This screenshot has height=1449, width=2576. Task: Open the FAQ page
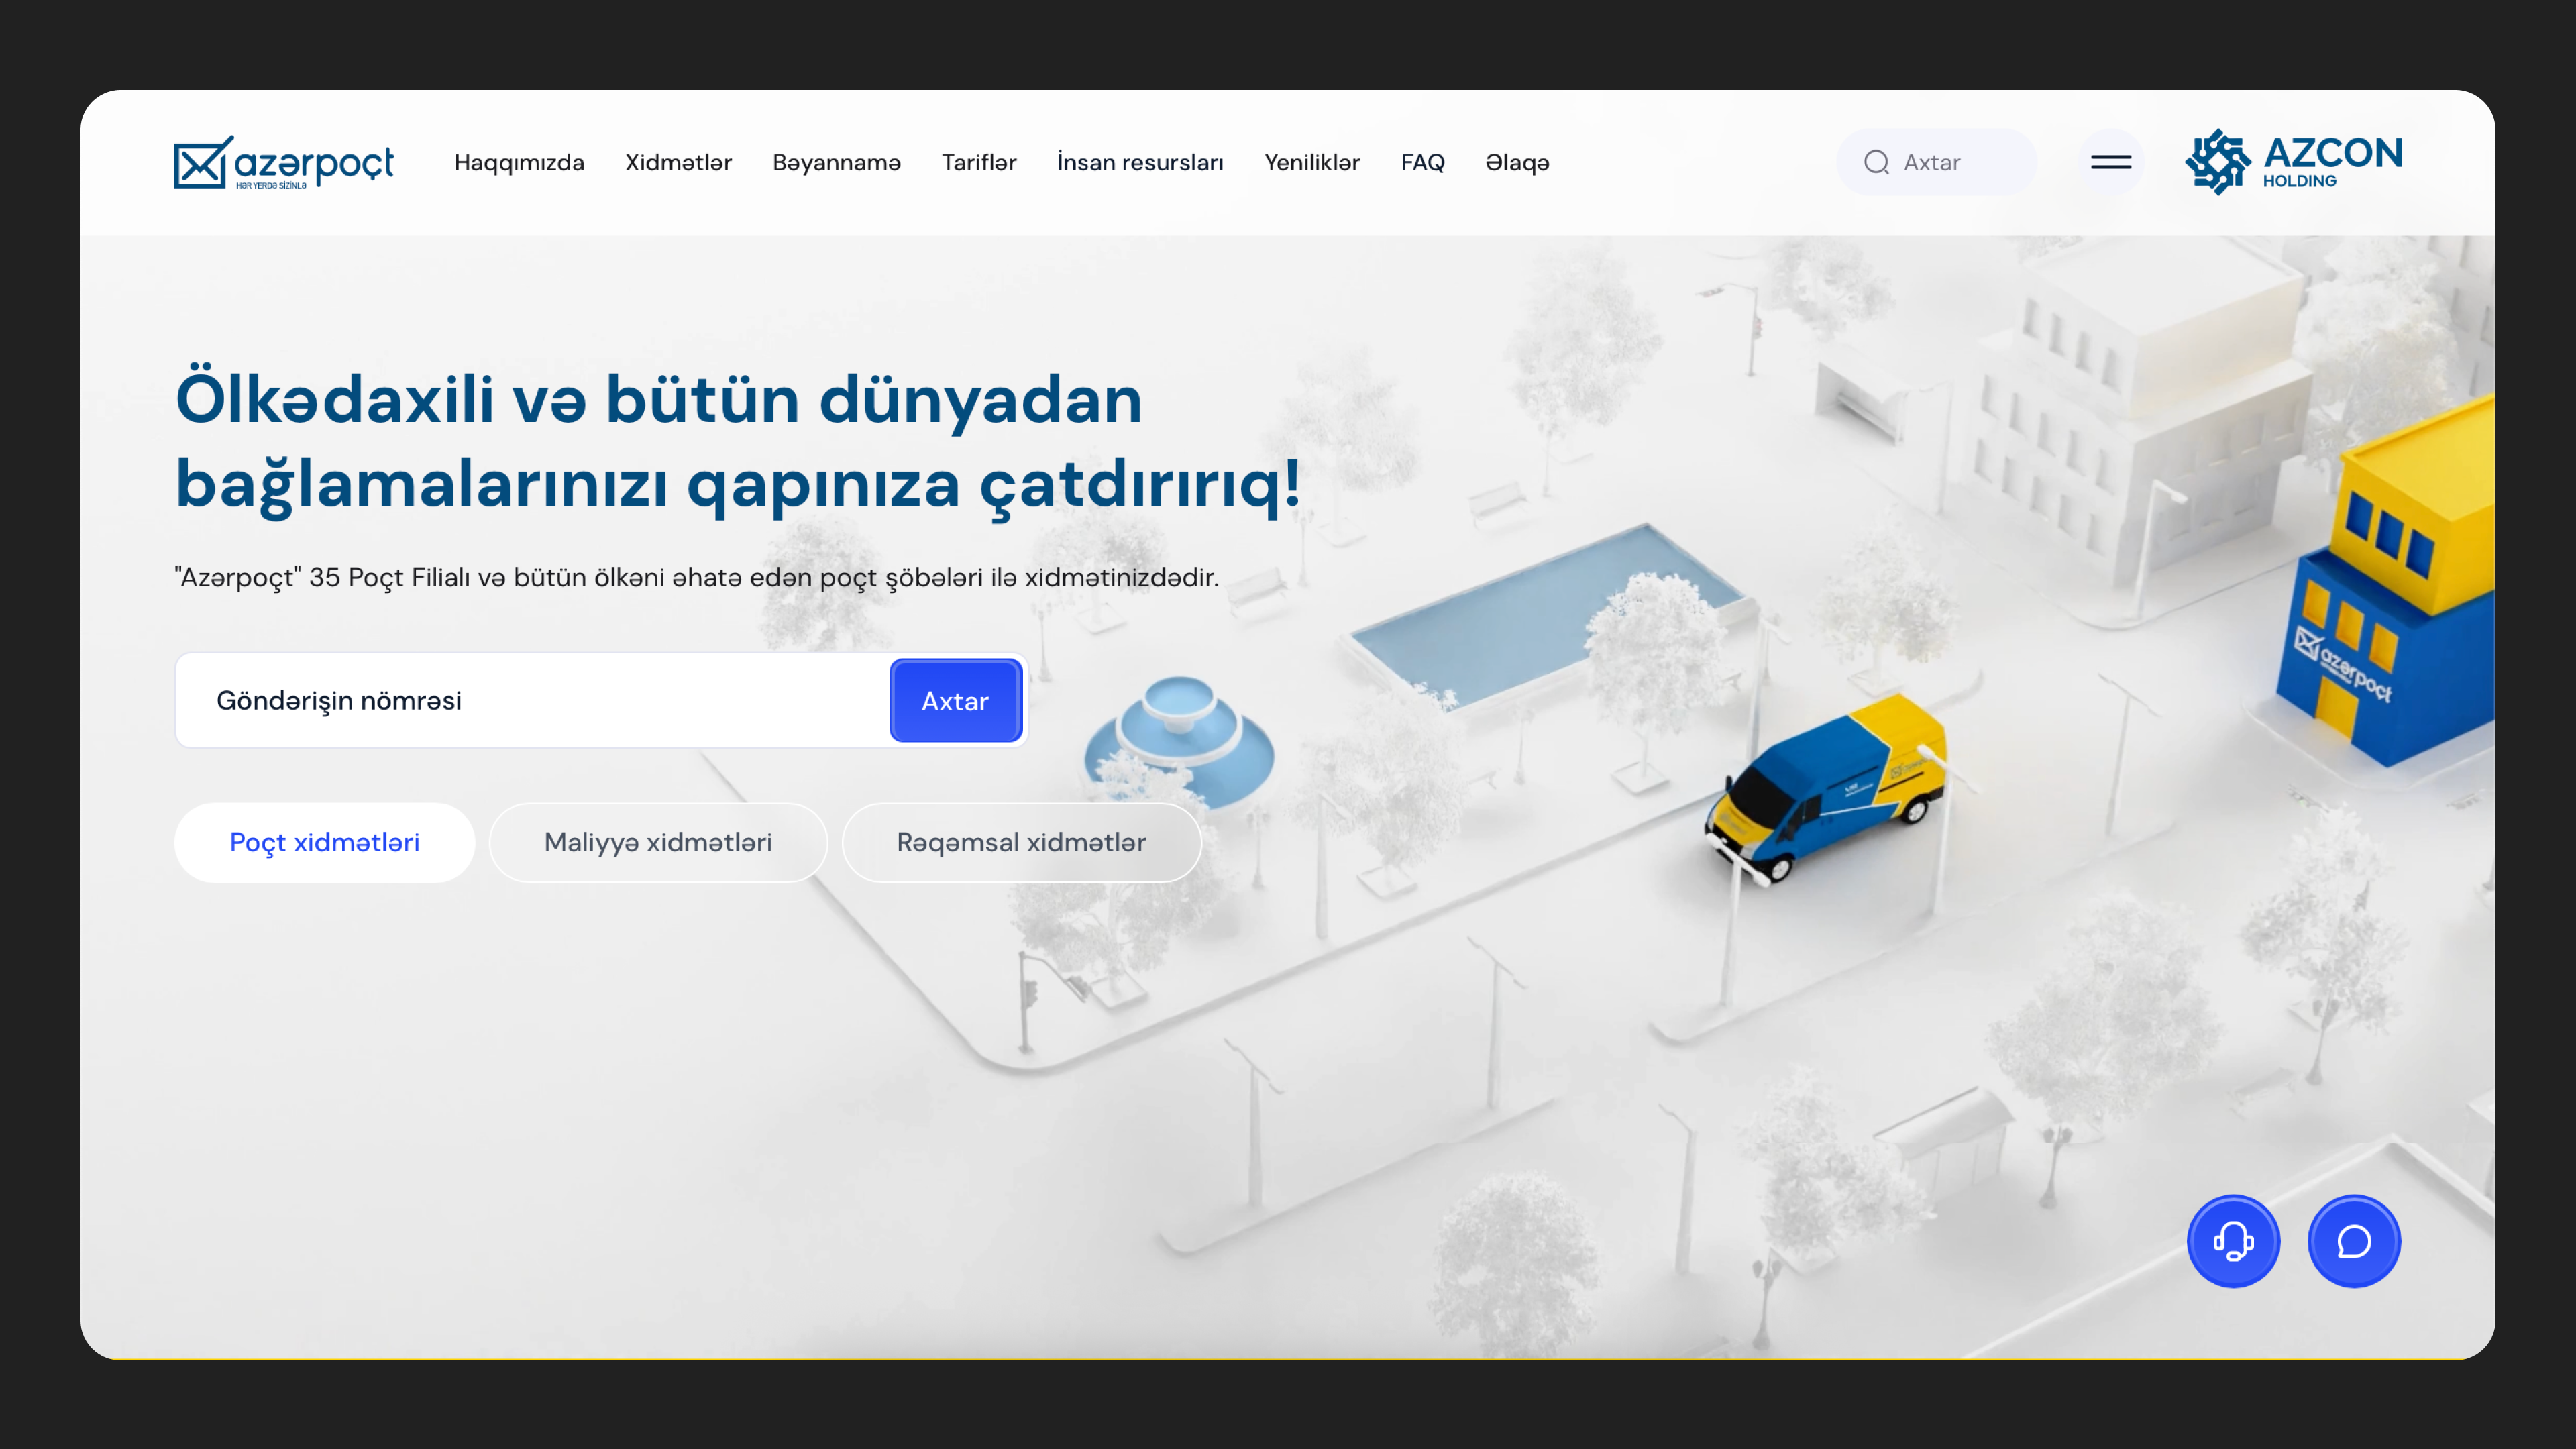[1422, 162]
